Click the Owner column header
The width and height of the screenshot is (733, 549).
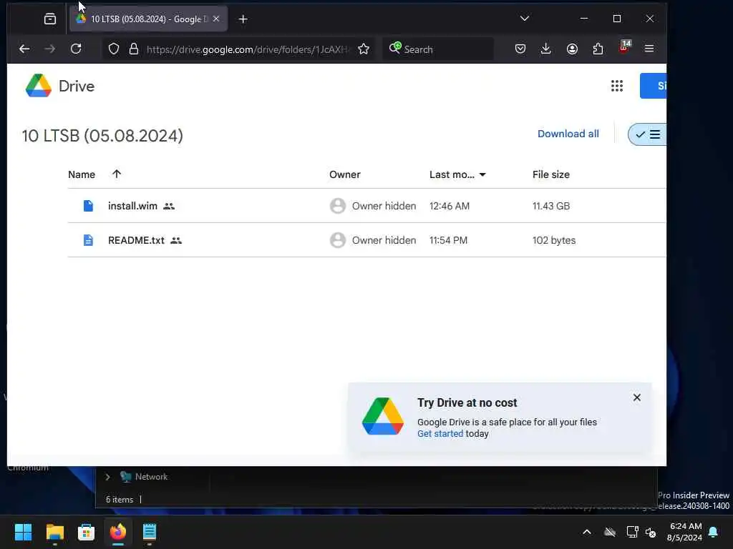click(344, 174)
